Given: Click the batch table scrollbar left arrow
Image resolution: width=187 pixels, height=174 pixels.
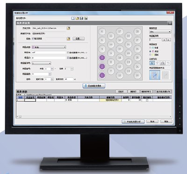Looking at the screenshot, I should [x=17, y=117].
